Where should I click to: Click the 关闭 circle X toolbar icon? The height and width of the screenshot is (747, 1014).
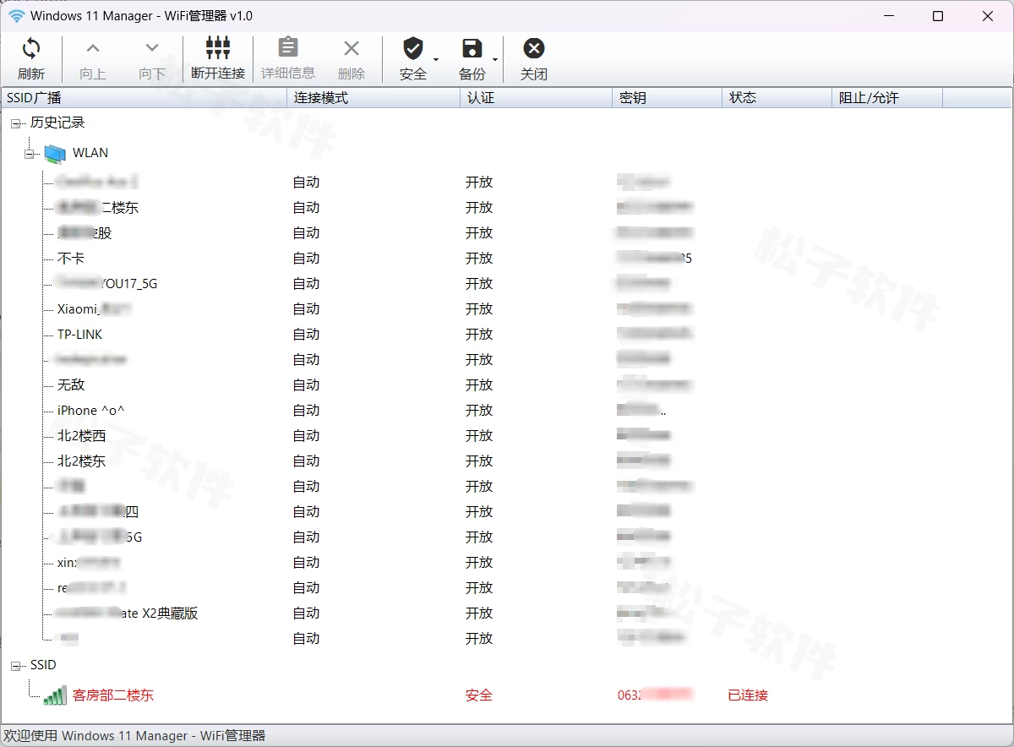click(533, 48)
